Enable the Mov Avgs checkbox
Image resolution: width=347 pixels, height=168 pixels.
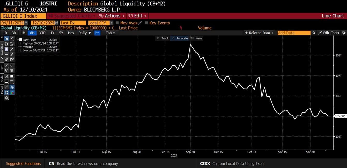[117, 23]
